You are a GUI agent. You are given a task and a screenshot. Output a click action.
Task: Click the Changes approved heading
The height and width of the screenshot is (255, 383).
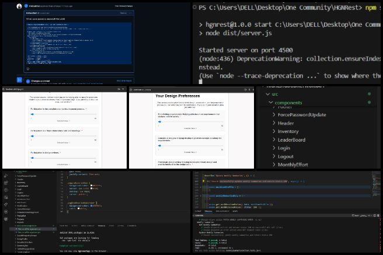(40, 81)
